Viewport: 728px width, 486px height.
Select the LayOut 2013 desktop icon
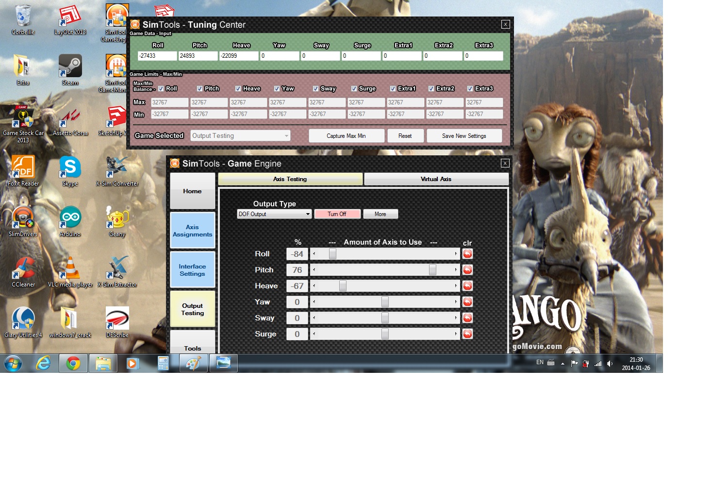tap(70, 19)
